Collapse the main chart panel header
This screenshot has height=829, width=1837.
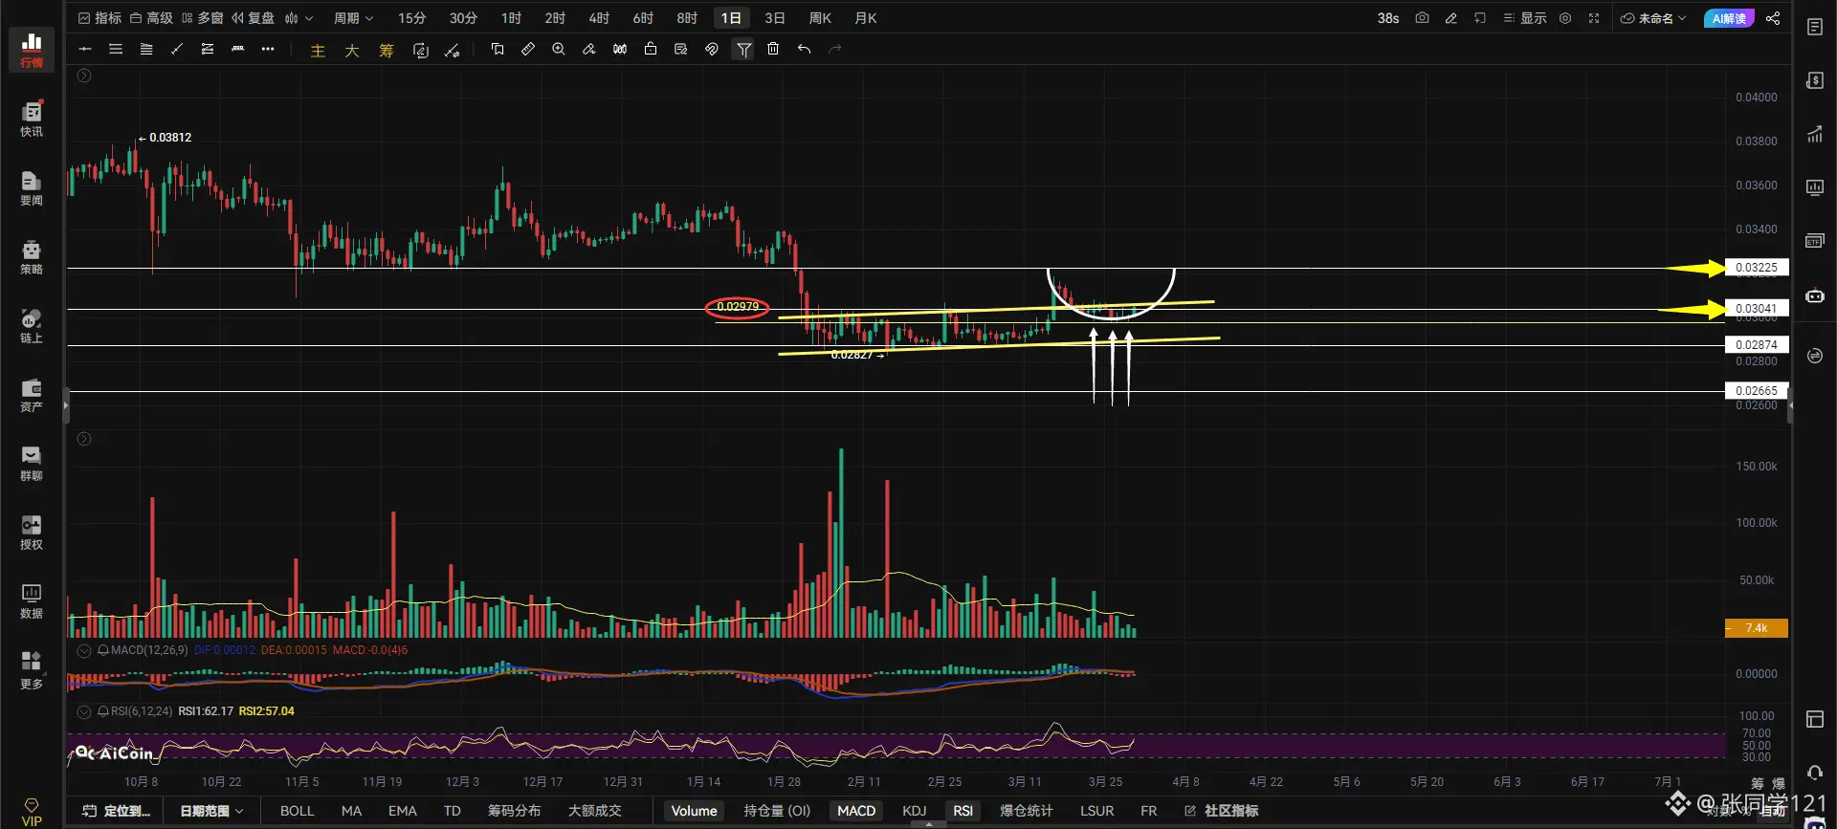84,76
